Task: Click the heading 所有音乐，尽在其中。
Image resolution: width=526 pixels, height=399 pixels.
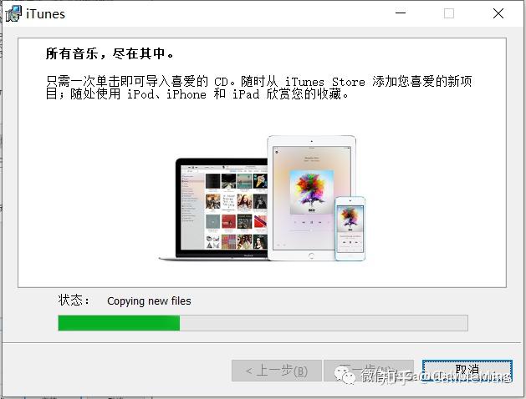Action: 110,53
